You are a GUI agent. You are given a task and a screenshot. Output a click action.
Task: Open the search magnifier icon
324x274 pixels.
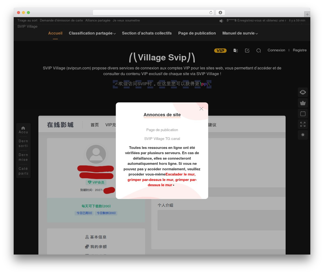tap(258, 51)
